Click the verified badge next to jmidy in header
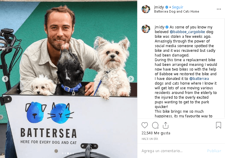225x158 pixels. click(166, 7)
